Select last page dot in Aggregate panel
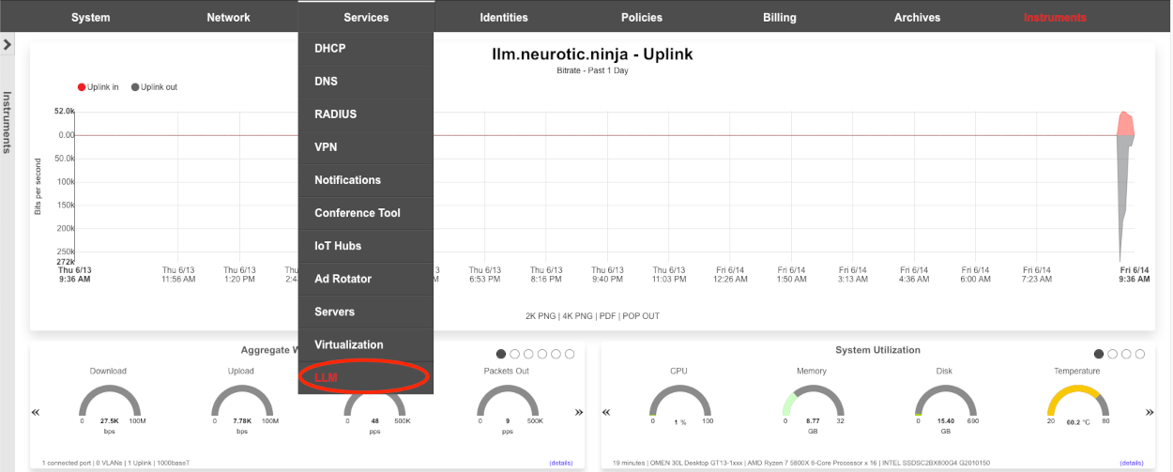The width and height of the screenshot is (1173, 472). (x=571, y=354)
